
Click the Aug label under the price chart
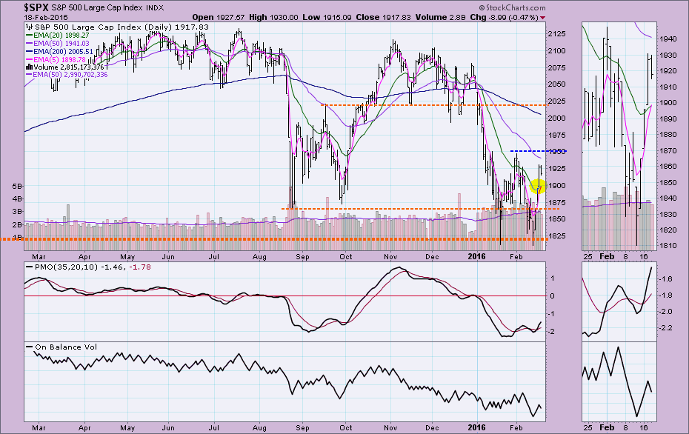tap(259, 257)
